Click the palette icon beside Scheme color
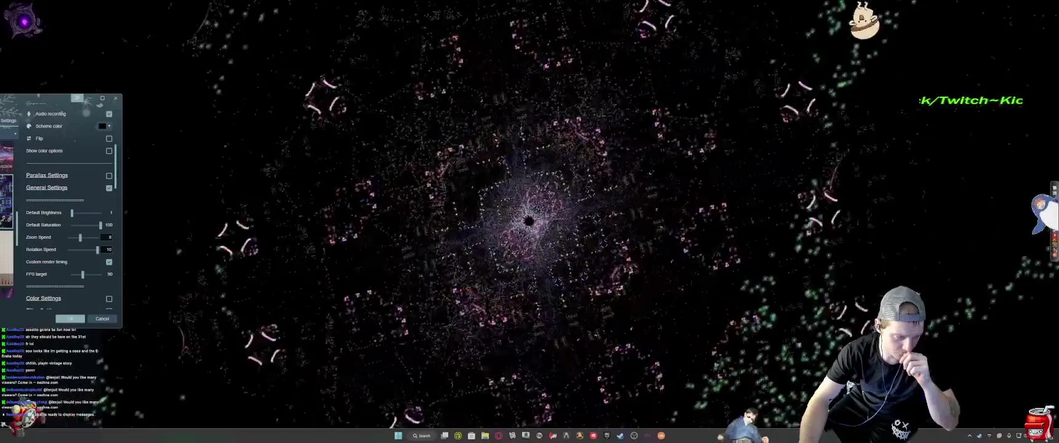Image resolution: width=1059 pixels, height=443 pixels. point(29,126)
